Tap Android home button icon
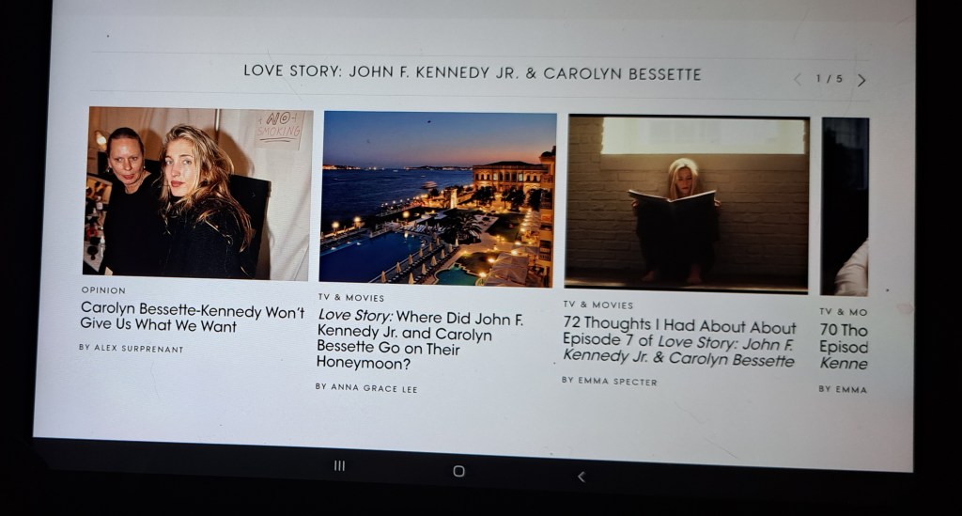The width and height of the screenshot is (962, 516). pos(458,471)
